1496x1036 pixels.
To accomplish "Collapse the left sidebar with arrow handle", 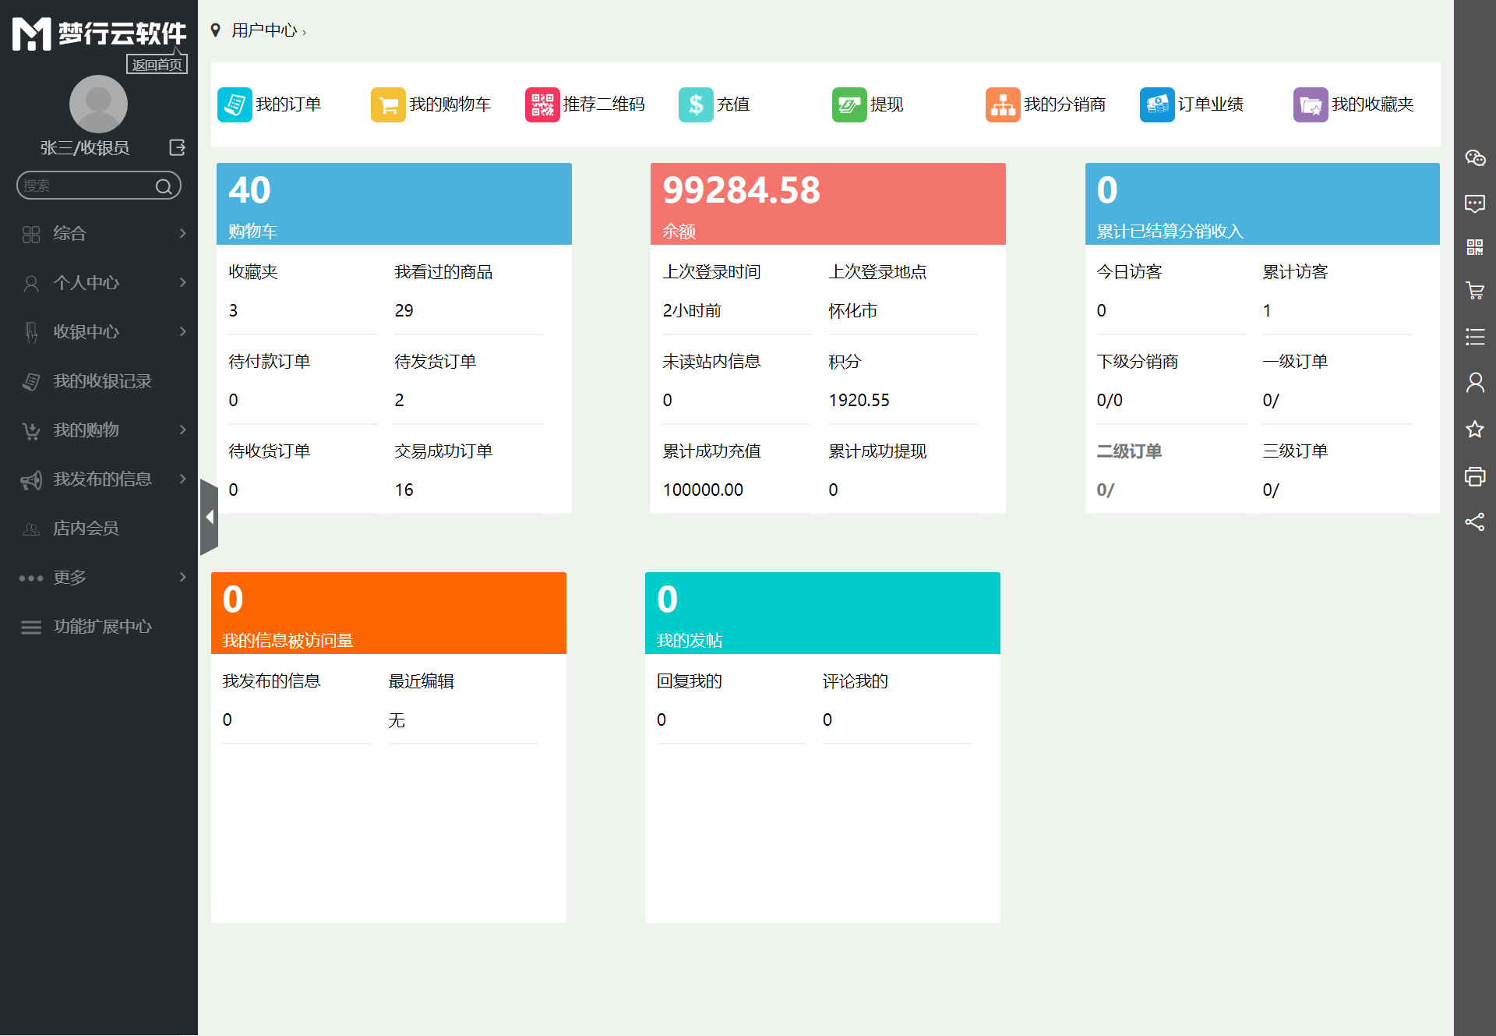I will (x=209, y=517).
